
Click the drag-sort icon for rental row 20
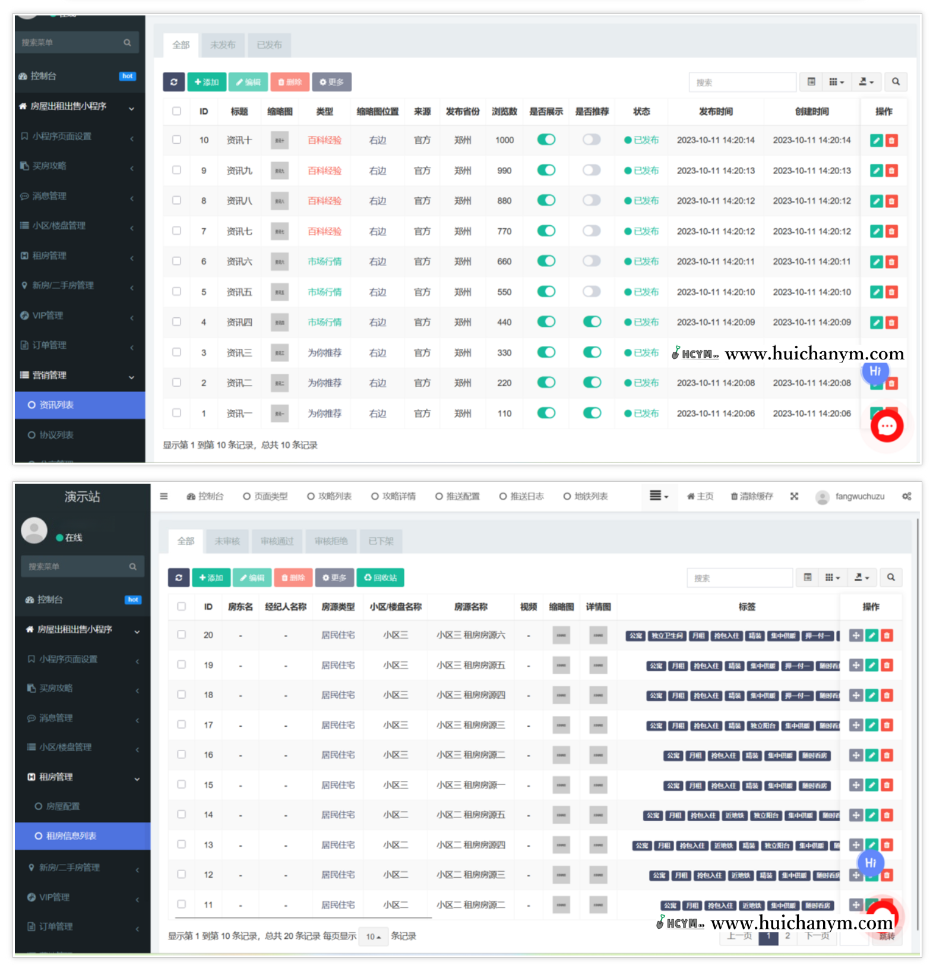point(855,636)
